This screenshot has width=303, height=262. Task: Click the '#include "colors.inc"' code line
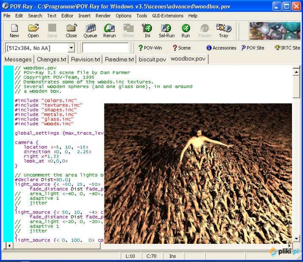[46, 100]
